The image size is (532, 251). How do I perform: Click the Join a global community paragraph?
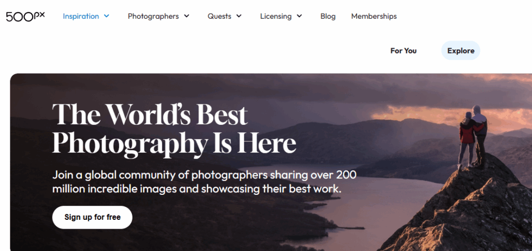coord(204,182)
